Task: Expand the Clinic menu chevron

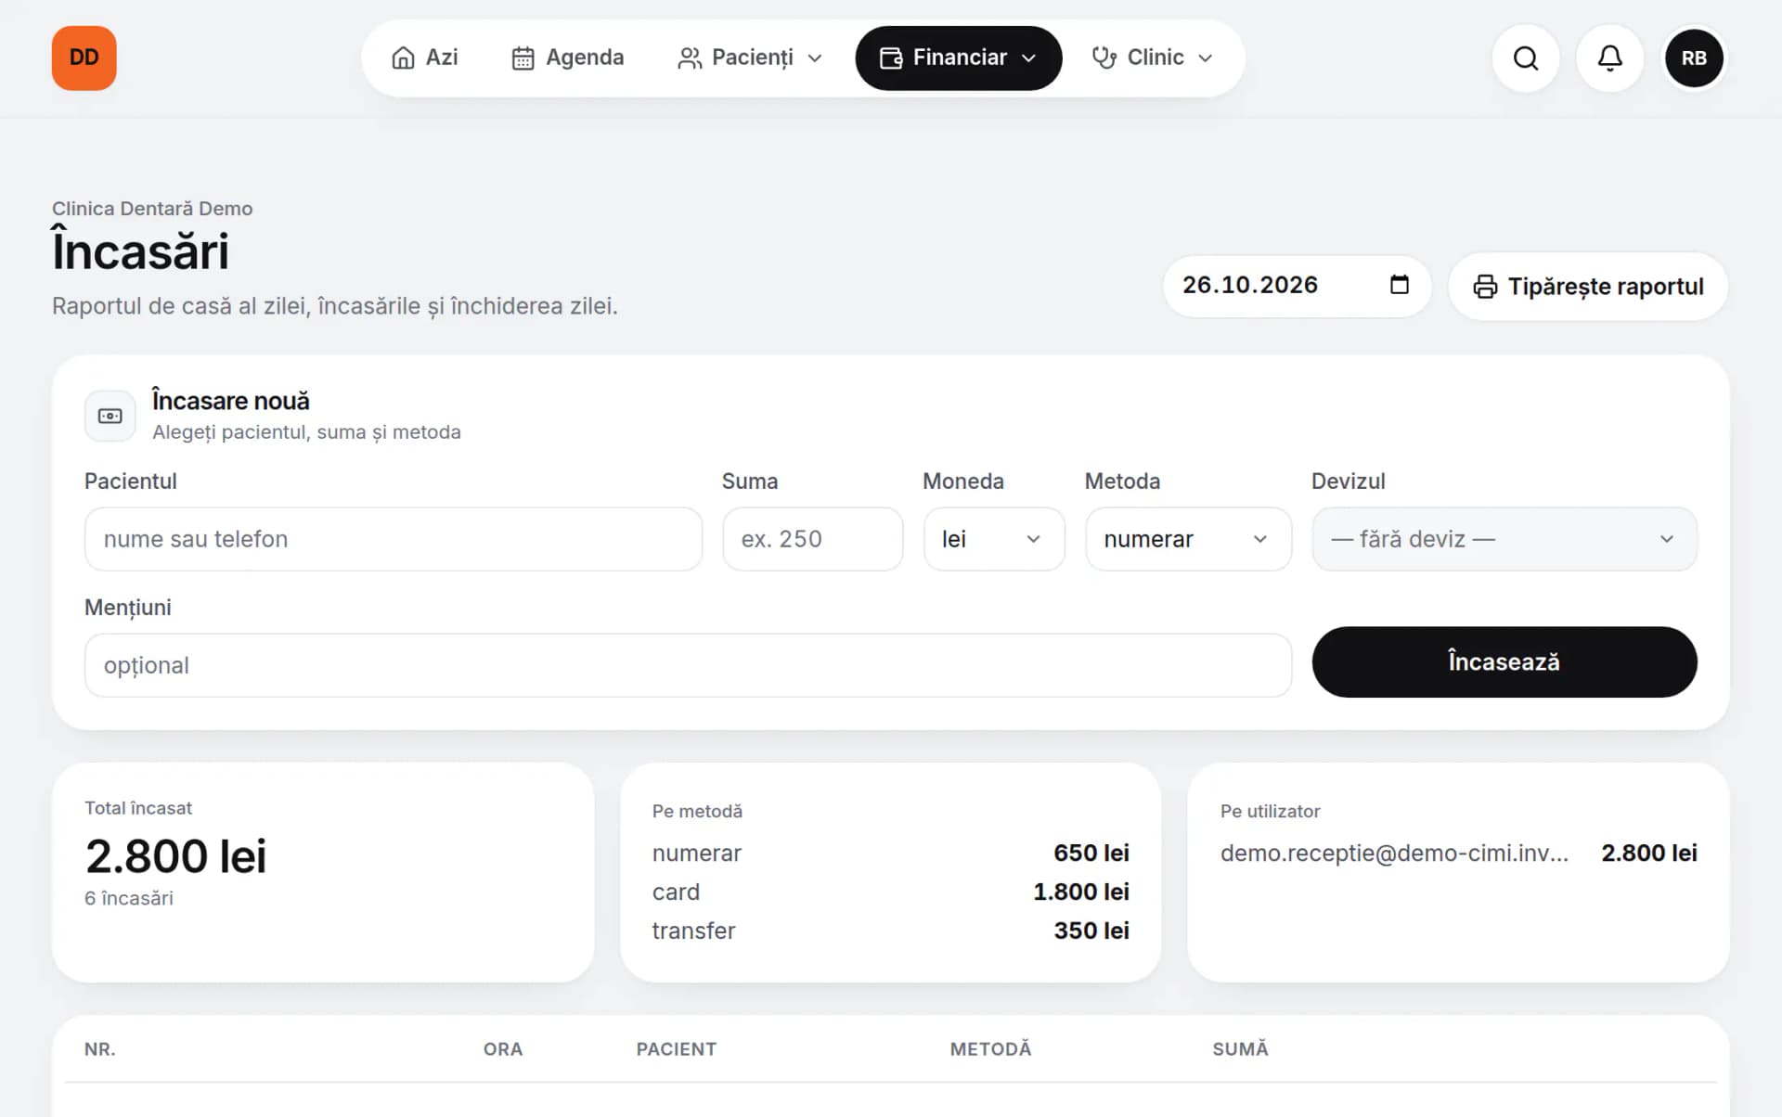Action: pos(1205,58)
